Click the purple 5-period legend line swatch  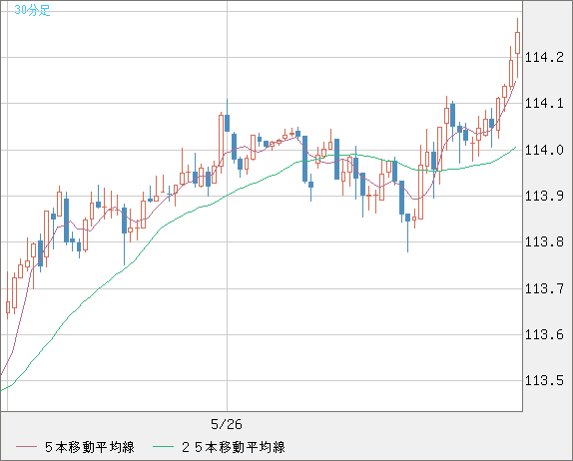pos(26,447)
